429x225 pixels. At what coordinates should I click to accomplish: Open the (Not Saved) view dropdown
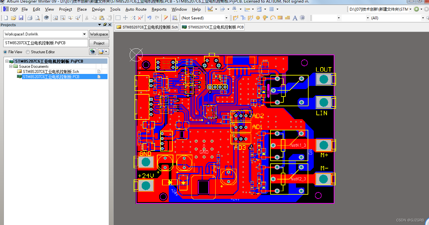tap(226, 18)
